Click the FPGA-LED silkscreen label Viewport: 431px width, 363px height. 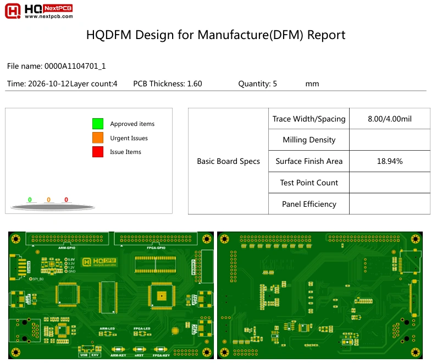coord(142,329)
